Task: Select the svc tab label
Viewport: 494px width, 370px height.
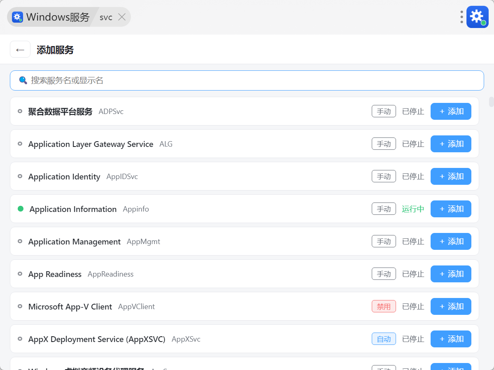Action: [x=106, y=17]
